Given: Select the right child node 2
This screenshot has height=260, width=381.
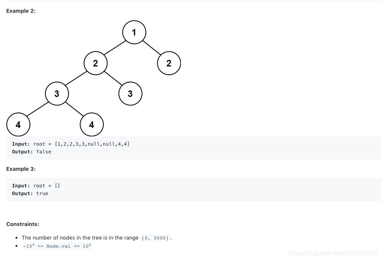Looking at the screenshot, I should (169, 63).
